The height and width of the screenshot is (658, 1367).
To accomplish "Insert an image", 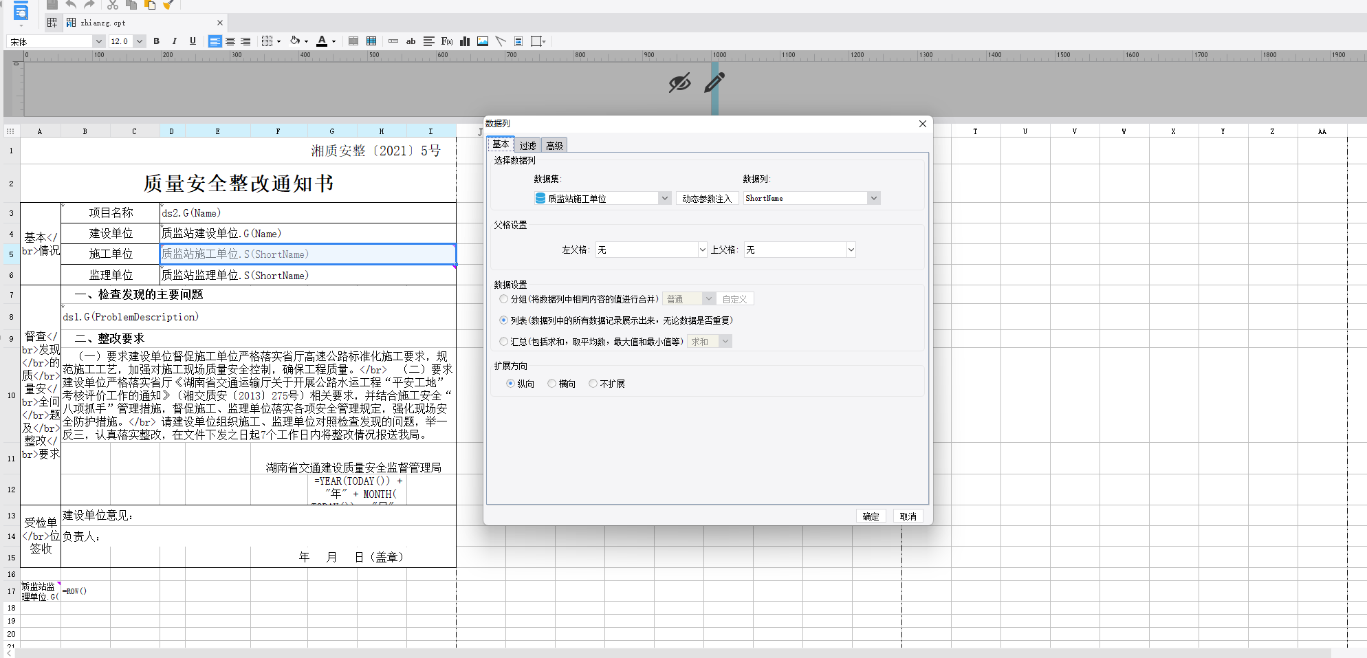I will click(483, 41).
